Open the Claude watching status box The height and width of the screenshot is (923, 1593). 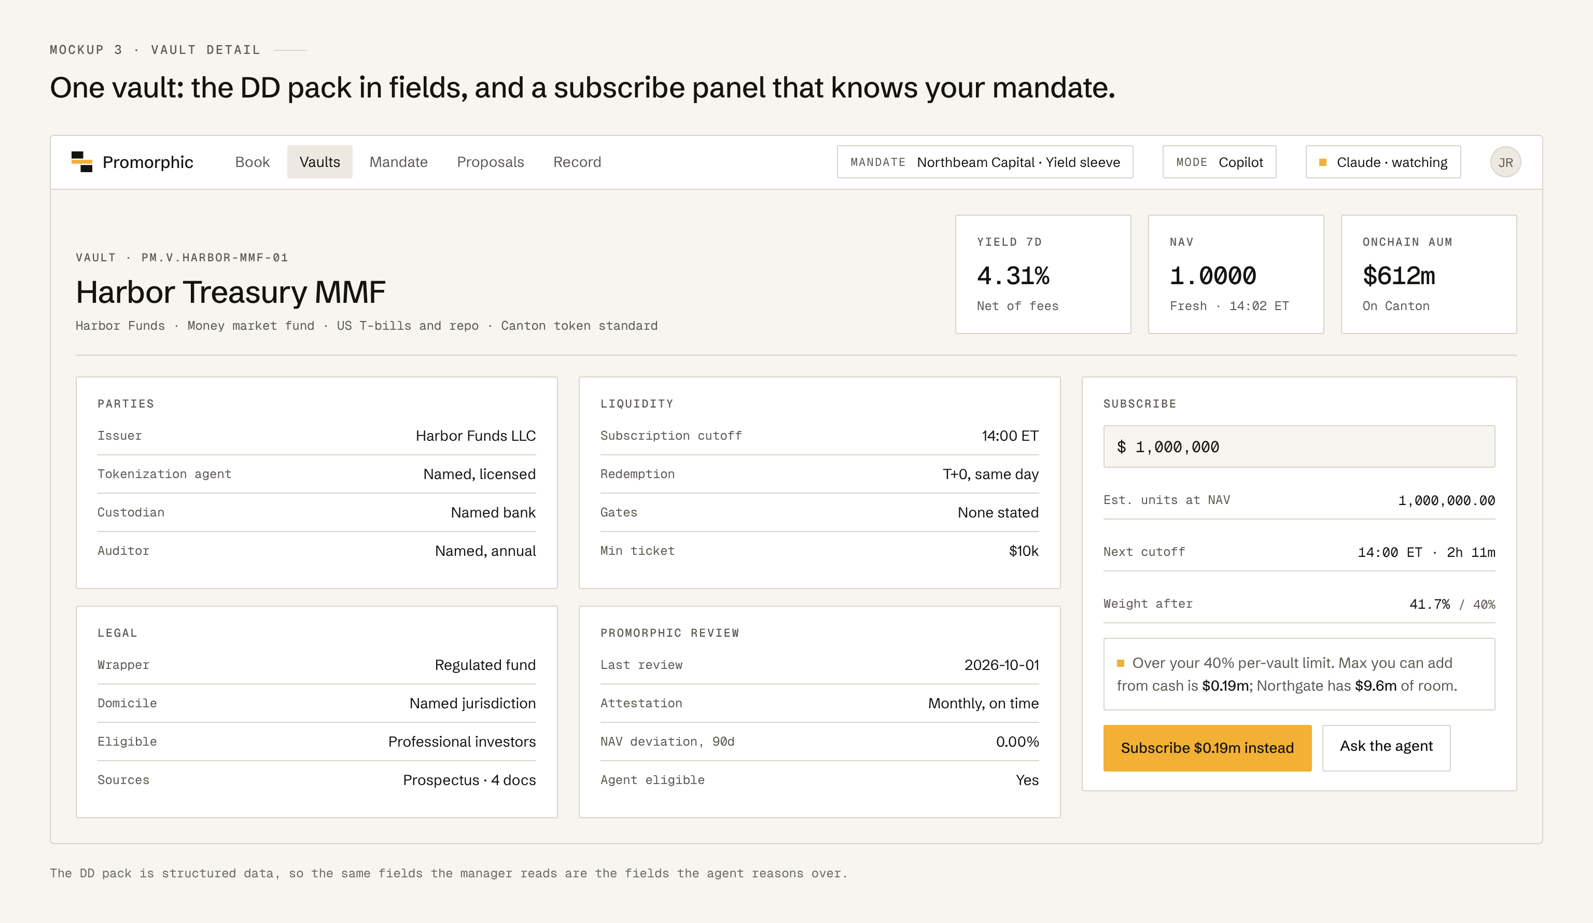(1383, 162)
